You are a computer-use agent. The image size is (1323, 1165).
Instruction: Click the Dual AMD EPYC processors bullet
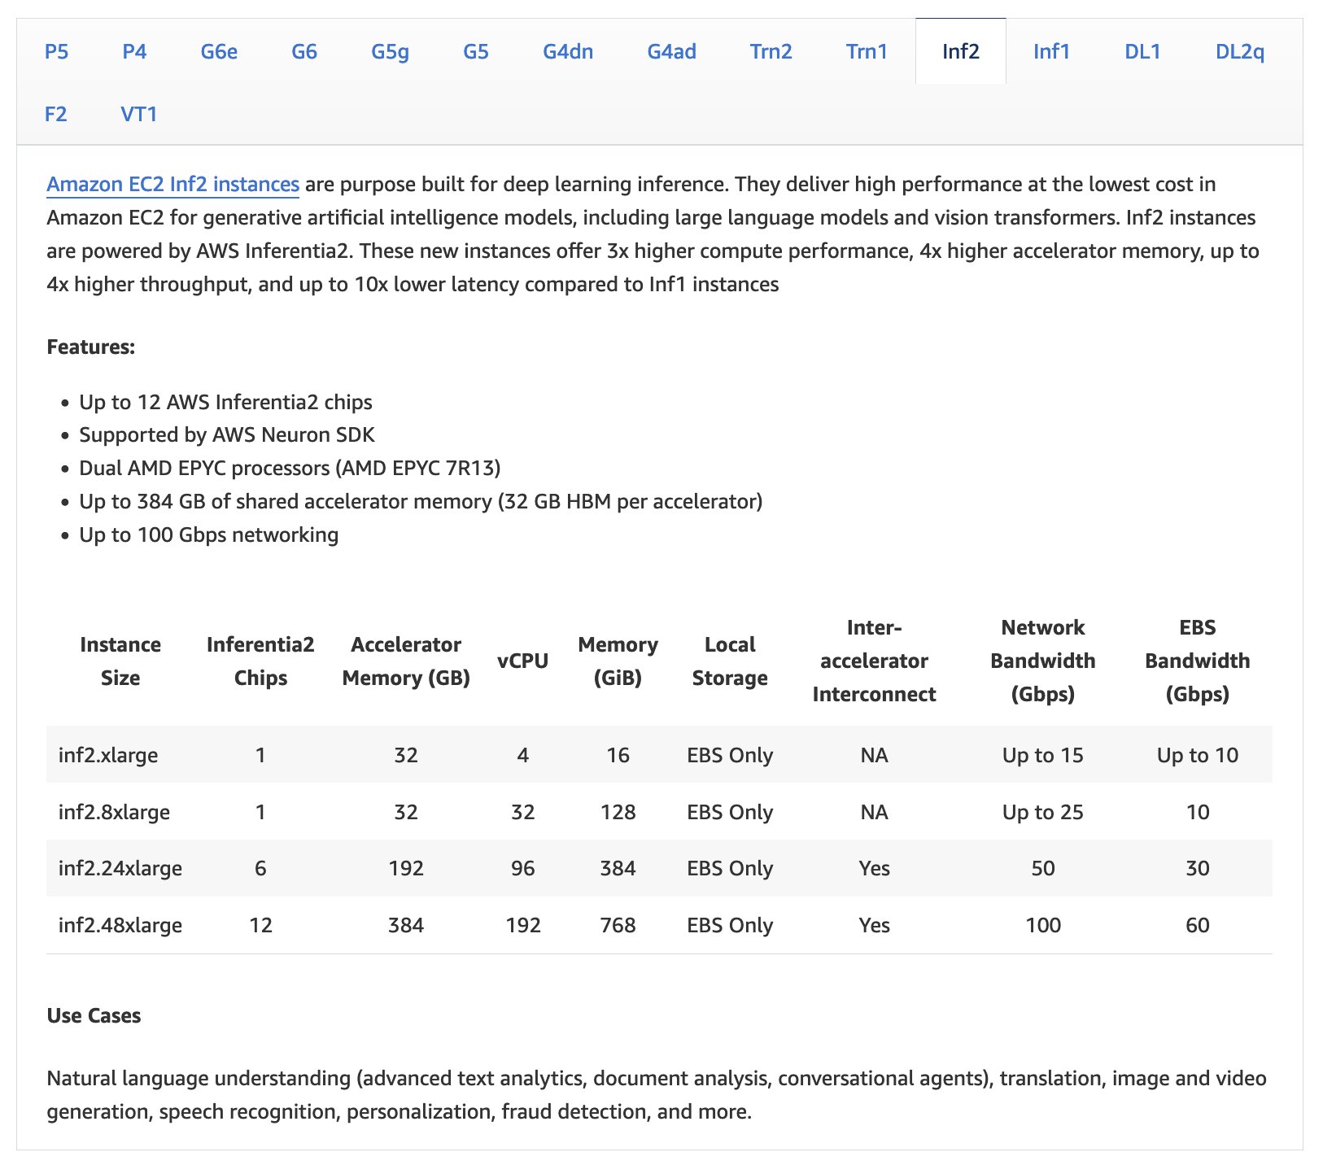(x=290, y=469)
